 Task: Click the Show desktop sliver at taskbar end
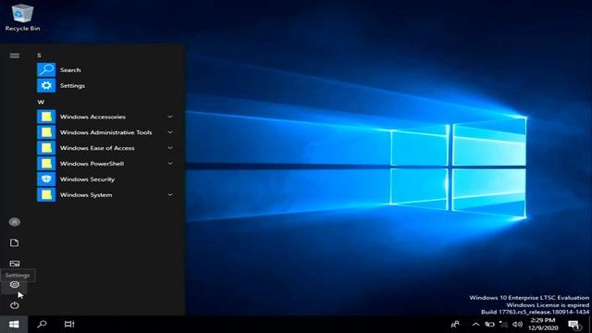click(590, 325)
